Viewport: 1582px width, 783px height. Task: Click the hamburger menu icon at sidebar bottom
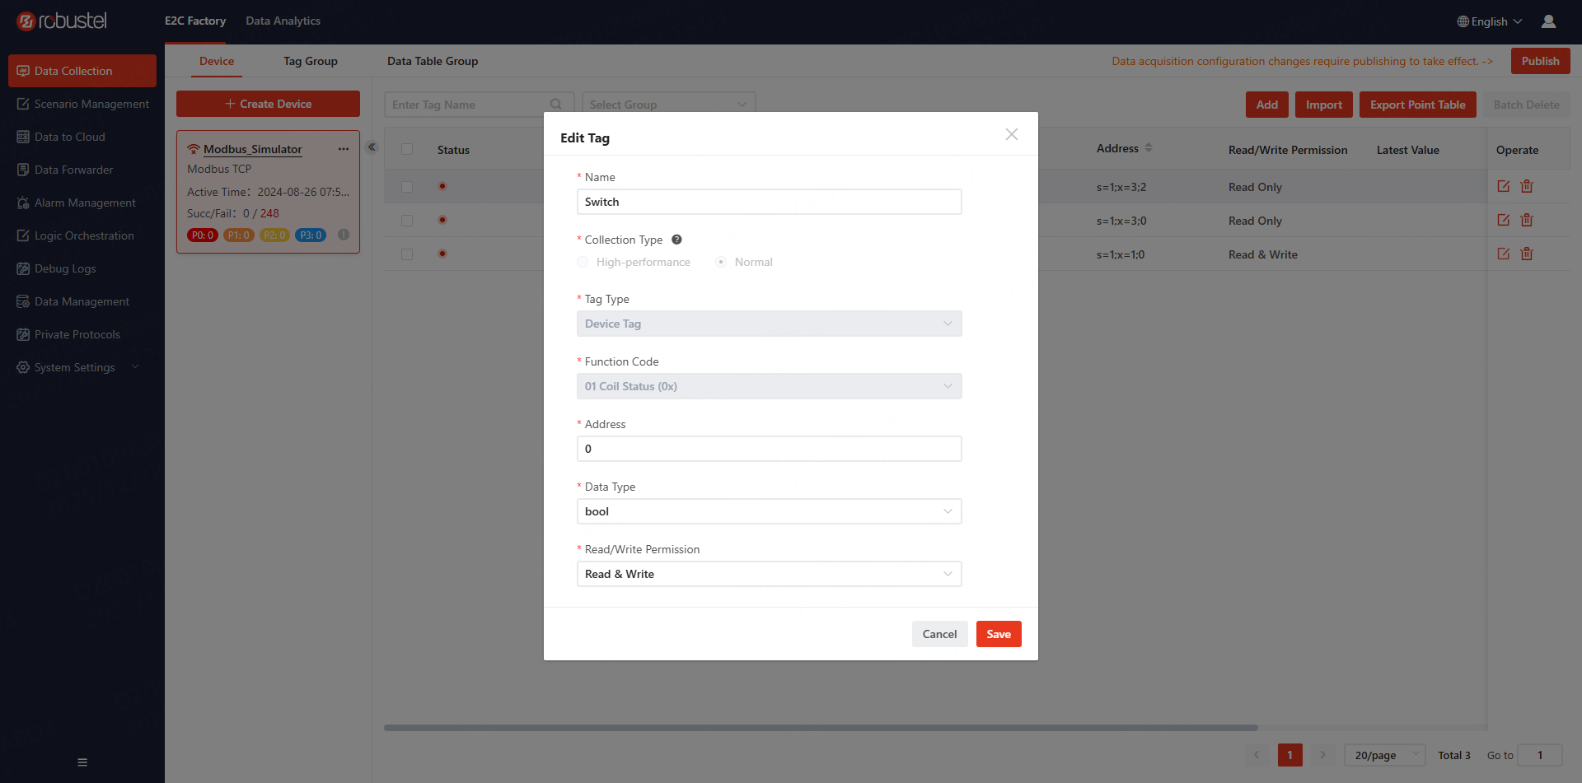coord(82,762)
